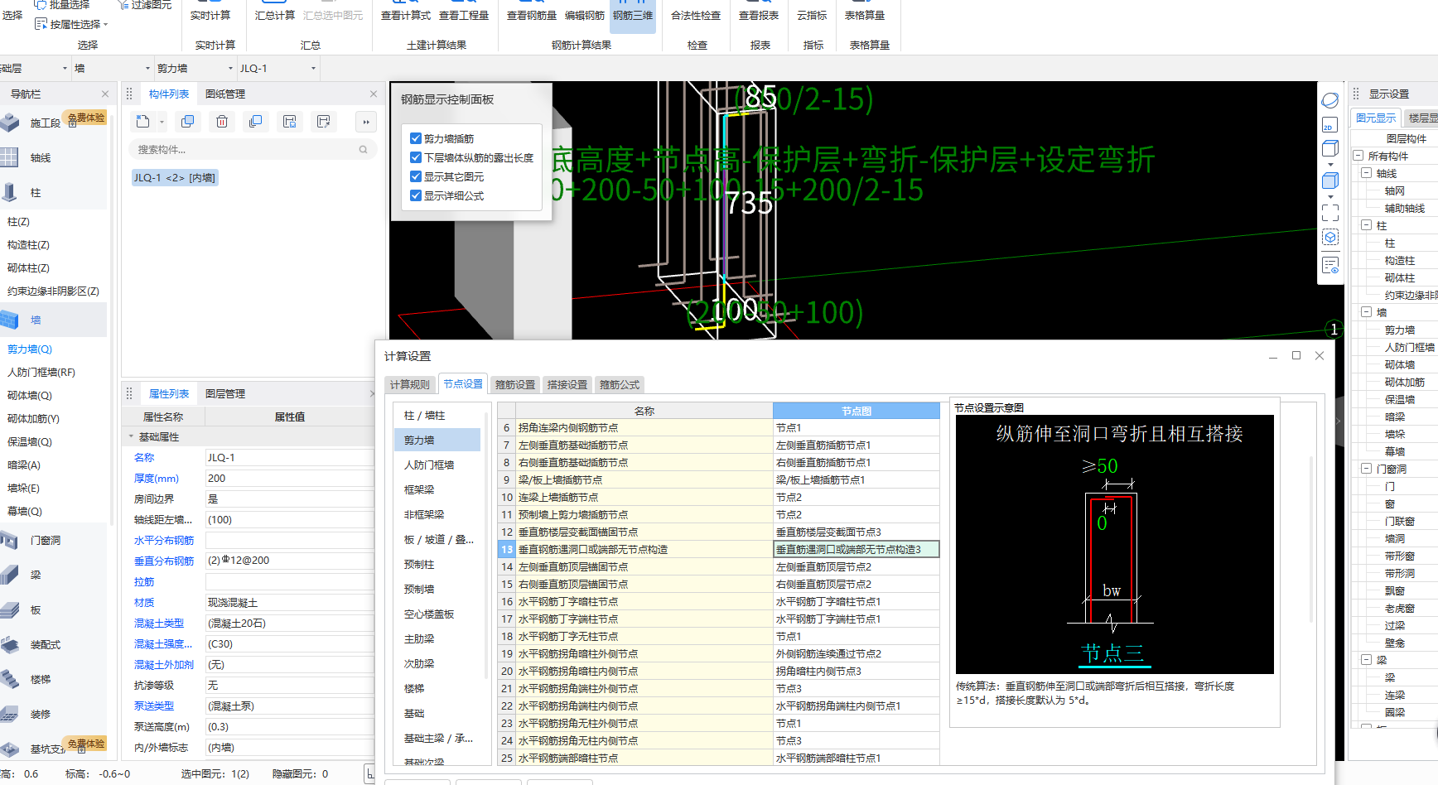Close the 导航栏 navigation panel
1438x785 pixels.
pos(104,94)
